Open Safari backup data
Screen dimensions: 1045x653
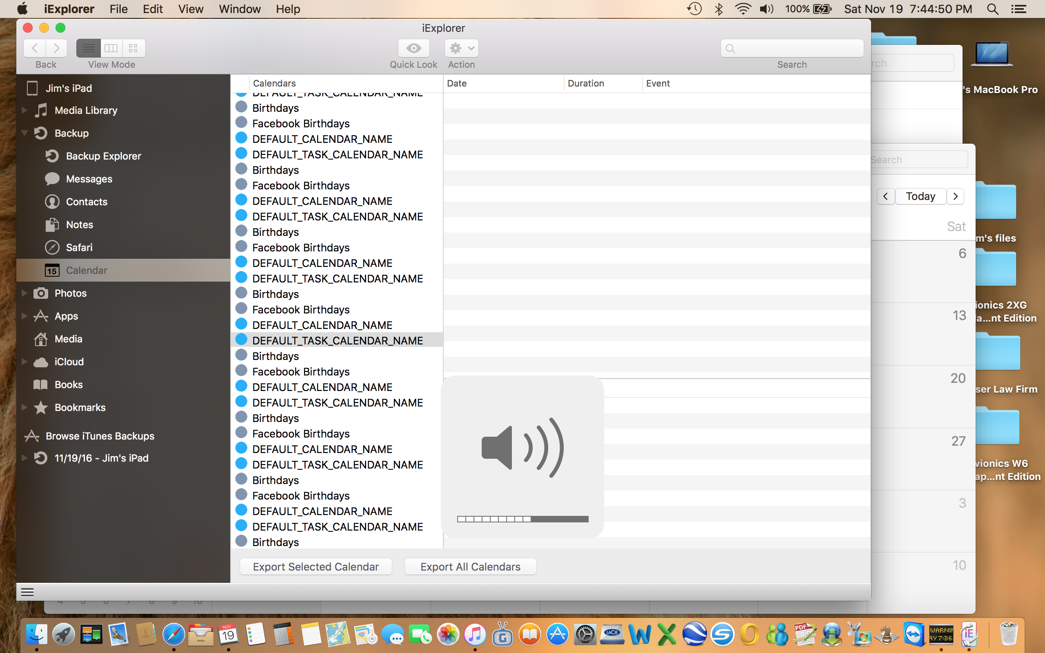[79, 247]
